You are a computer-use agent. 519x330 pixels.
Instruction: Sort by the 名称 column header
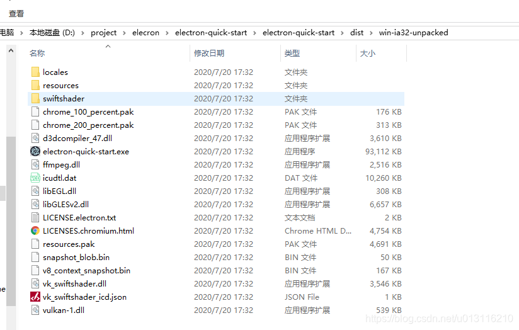tap(37, 54)
